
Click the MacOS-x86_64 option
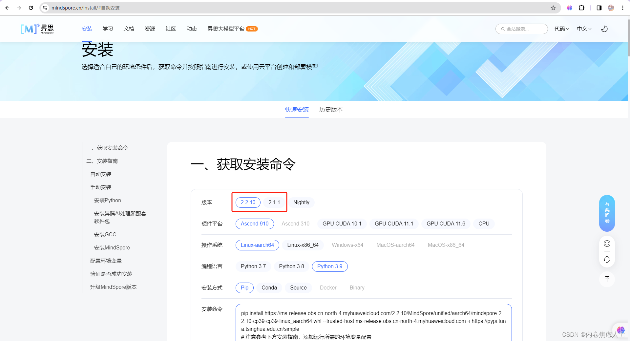[446, 245]
